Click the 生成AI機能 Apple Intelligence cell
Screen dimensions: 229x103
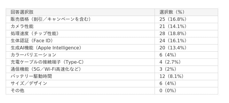click(x=80, y=48)
